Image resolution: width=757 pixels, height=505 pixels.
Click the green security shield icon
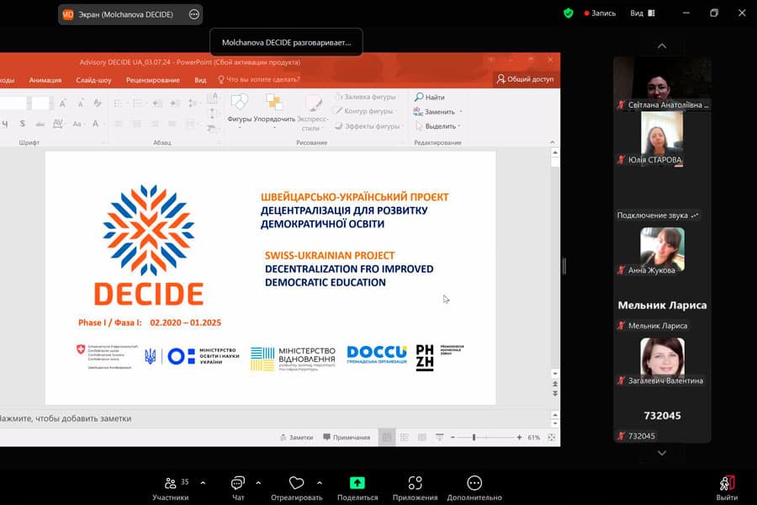569,13
